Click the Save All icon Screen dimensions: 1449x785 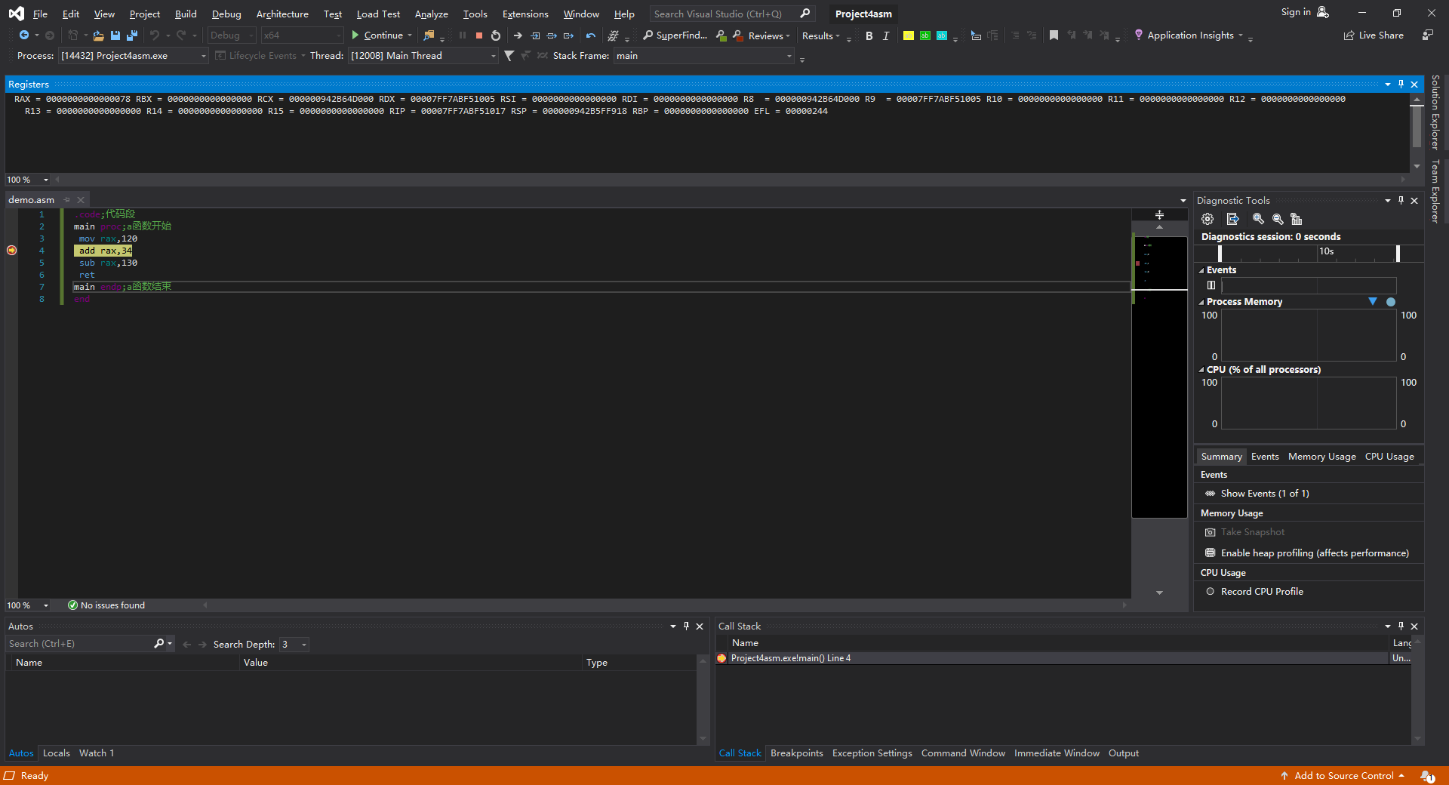click(x=132, y=35)
